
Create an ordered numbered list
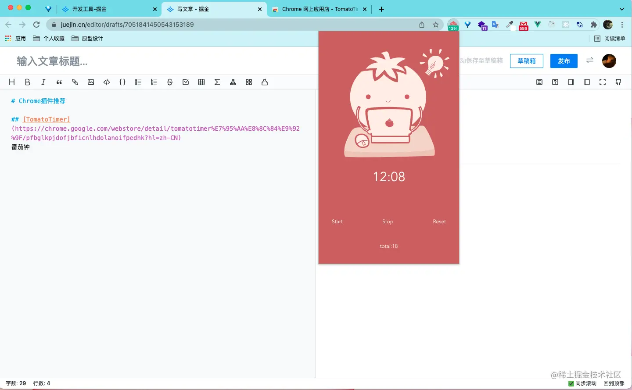154,82
